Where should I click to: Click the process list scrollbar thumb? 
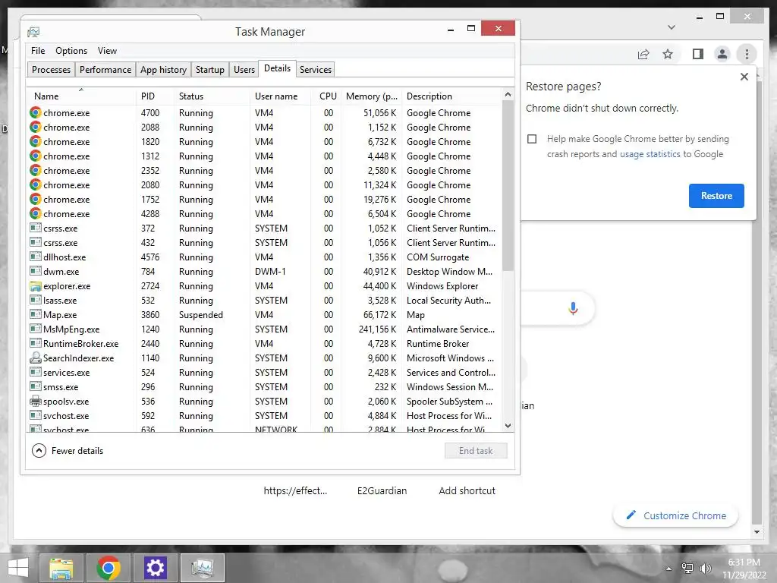(x=508, y=185)
